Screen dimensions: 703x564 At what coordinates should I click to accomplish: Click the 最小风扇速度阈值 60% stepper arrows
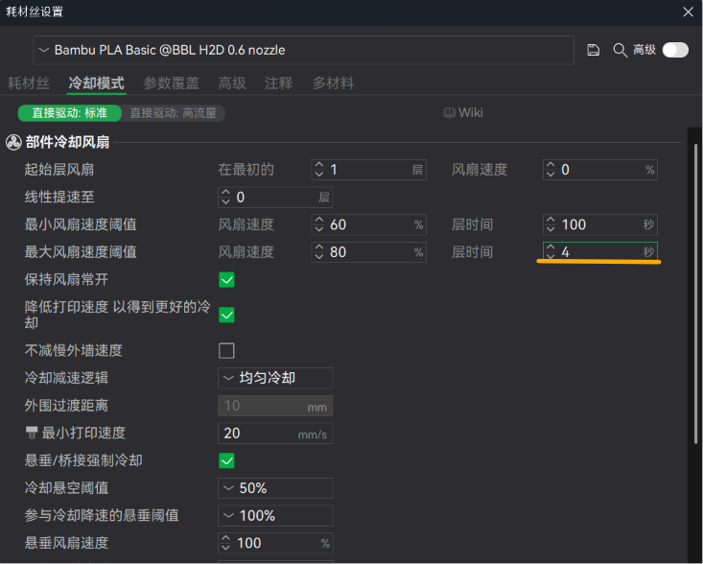pyautogui.click(x=318, y=224)
